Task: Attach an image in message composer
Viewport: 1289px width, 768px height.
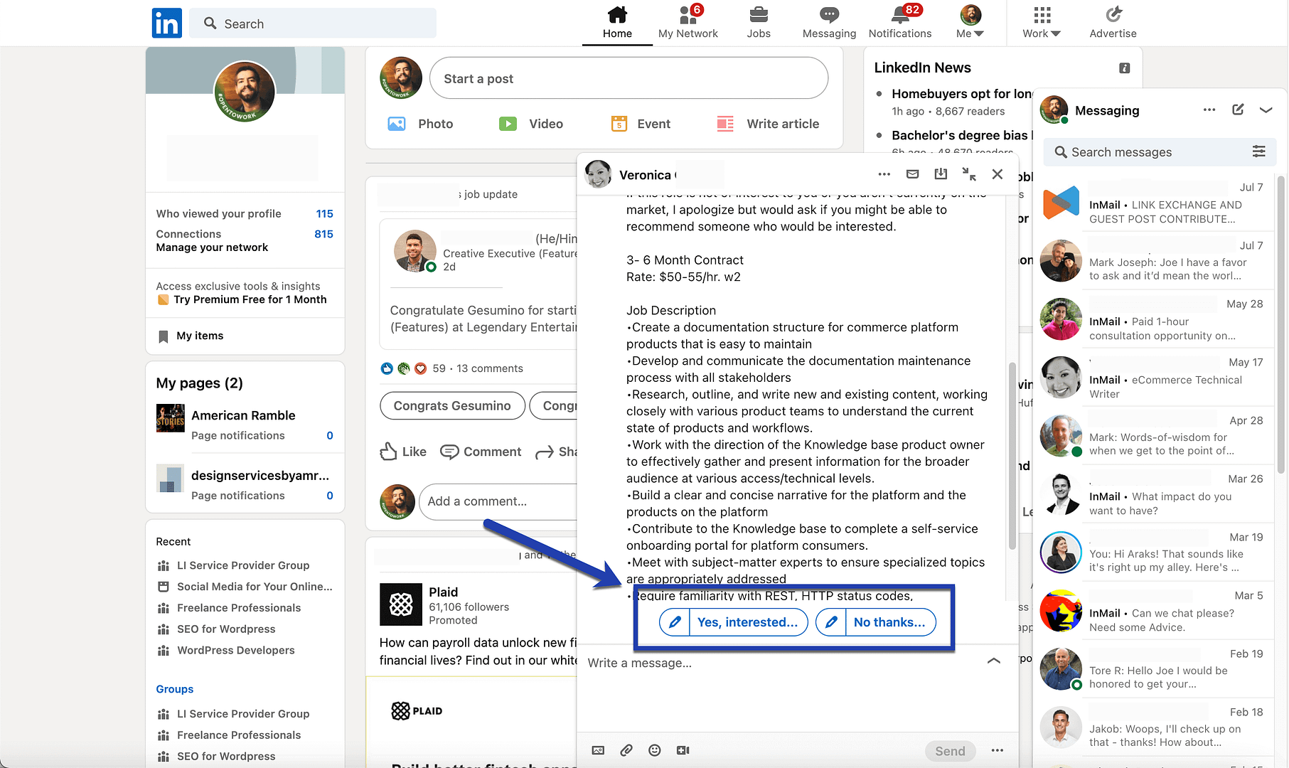Action: pos(598,750)
